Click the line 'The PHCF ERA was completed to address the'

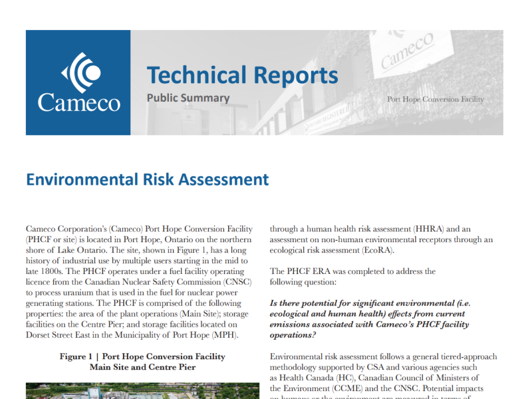pyautogui.click(x=352, y=271)
